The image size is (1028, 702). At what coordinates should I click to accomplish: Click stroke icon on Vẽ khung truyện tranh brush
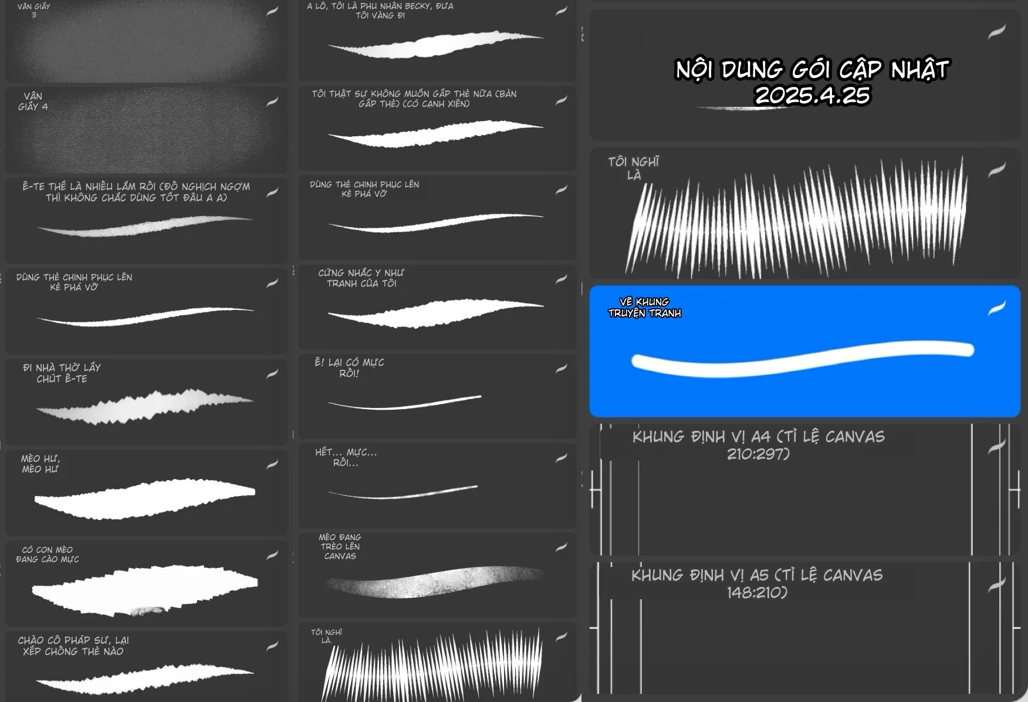(996, 308)
